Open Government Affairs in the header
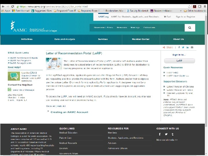208x156 pixels. click(x=103, y=27)
